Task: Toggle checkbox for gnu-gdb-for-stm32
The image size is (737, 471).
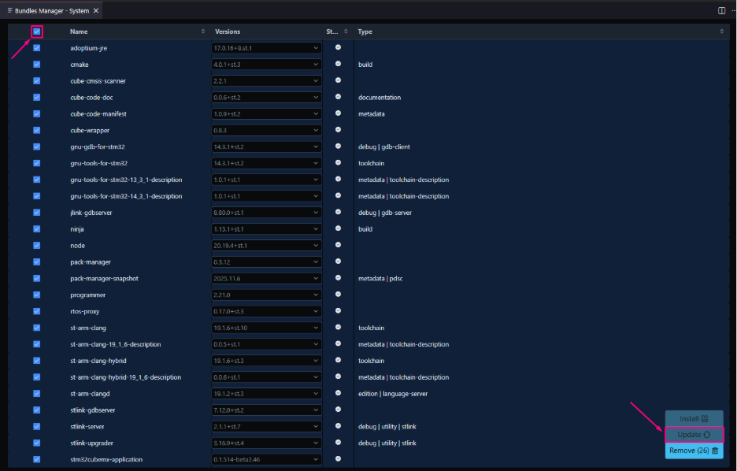Action: click(x=37, y=146)
